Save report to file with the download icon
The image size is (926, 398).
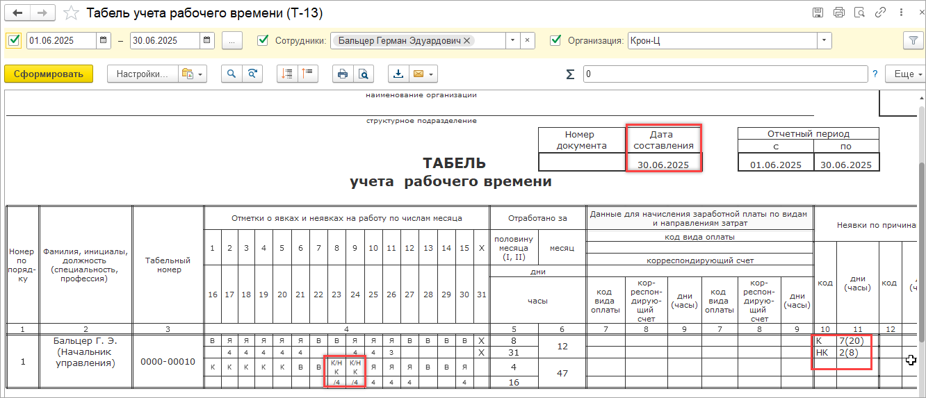[398, 74]
